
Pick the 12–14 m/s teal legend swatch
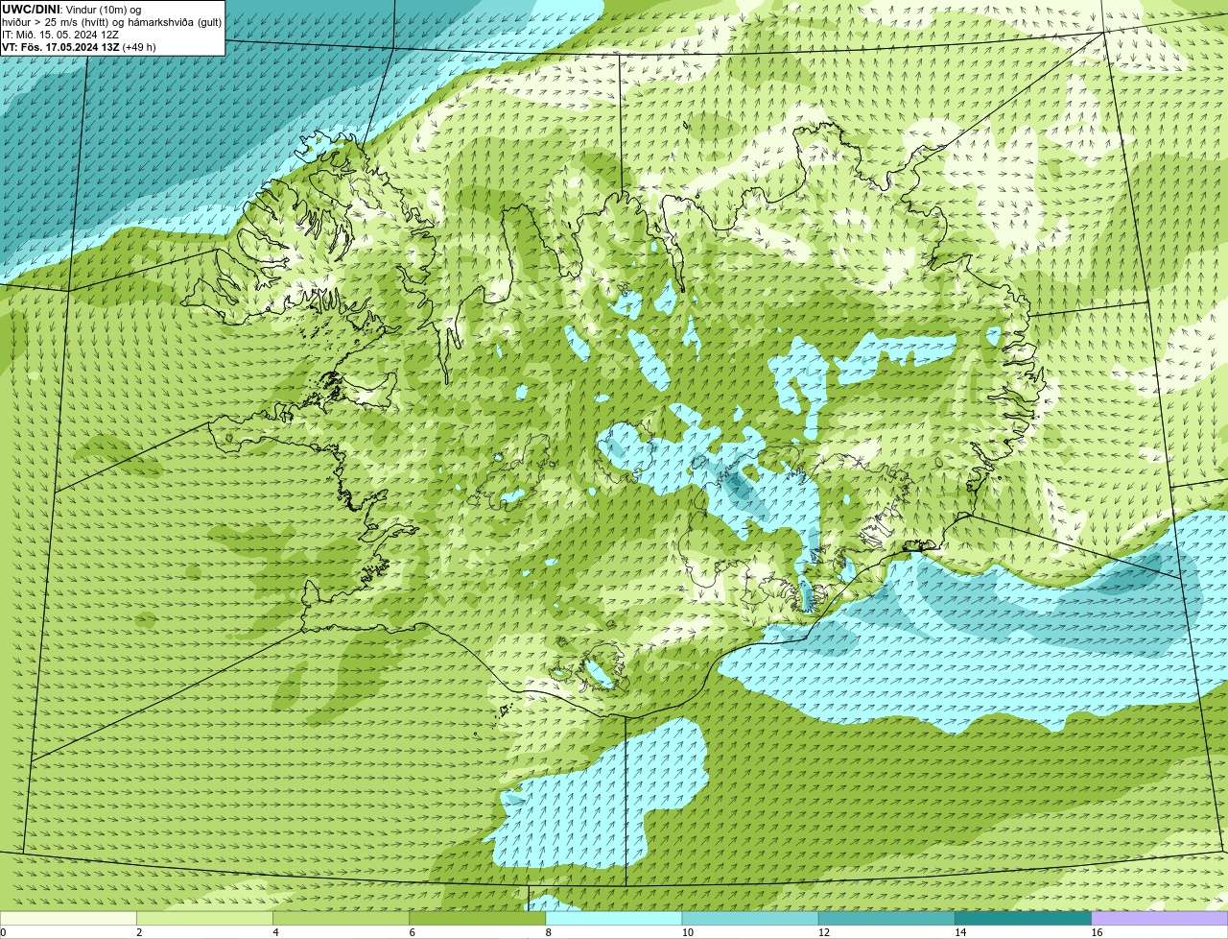[886, 918]
